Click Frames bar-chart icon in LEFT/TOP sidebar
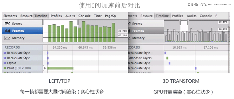Screen dimensions: 234x99 [x=7, y=31]
